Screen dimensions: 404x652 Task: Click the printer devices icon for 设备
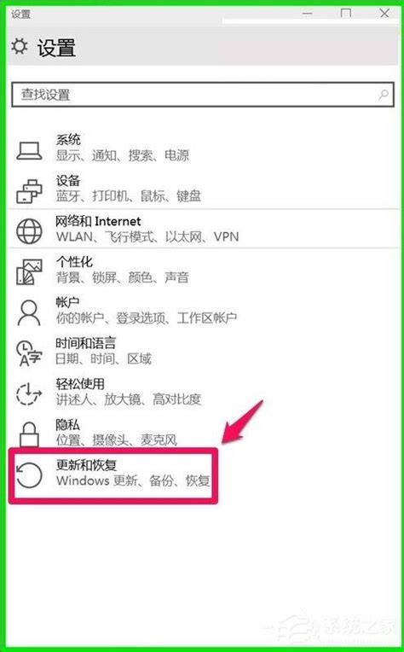click(29, 191)
